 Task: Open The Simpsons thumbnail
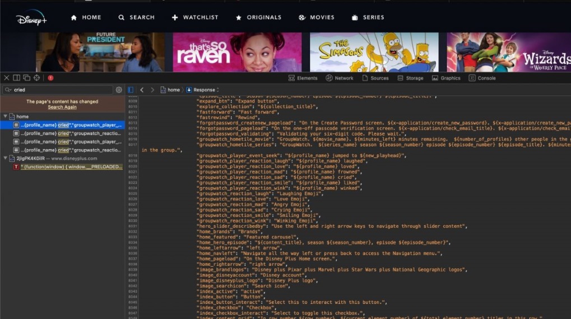[x=374, y=52]
